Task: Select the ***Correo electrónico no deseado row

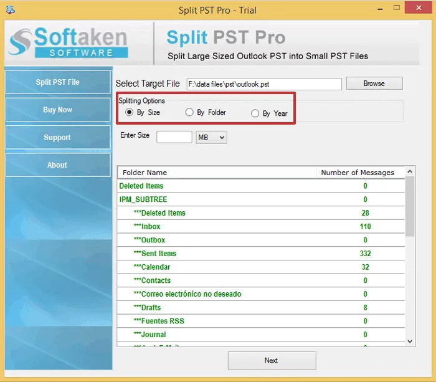Action: pyautogui.click(x=261, y=294)
